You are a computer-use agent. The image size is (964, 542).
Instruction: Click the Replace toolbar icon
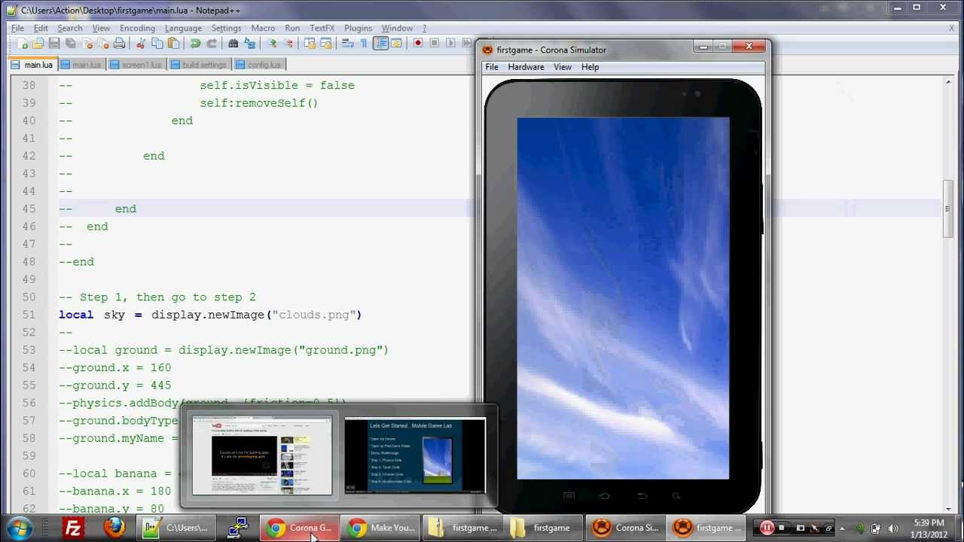250,44
